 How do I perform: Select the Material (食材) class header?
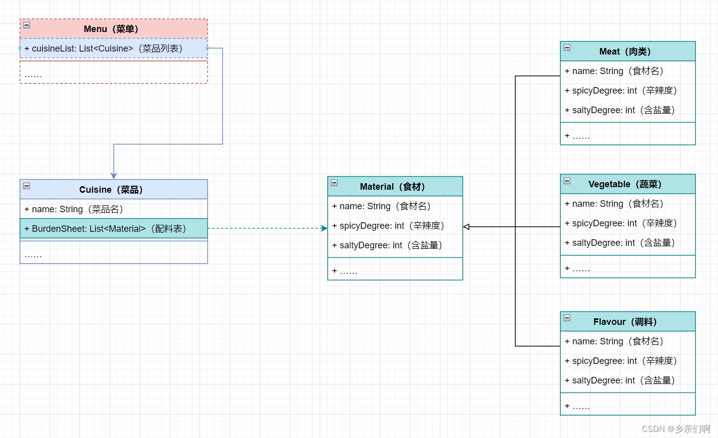pyautogui.click(x=395, y=186)
